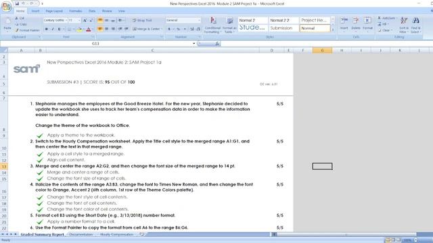The height and width of the screenshot is (243, 433).
Task: Toggle Wrap Text
Action: tap(142, 20)
